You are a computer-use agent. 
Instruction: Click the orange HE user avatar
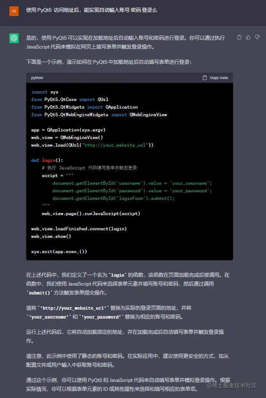click(14, 11)
